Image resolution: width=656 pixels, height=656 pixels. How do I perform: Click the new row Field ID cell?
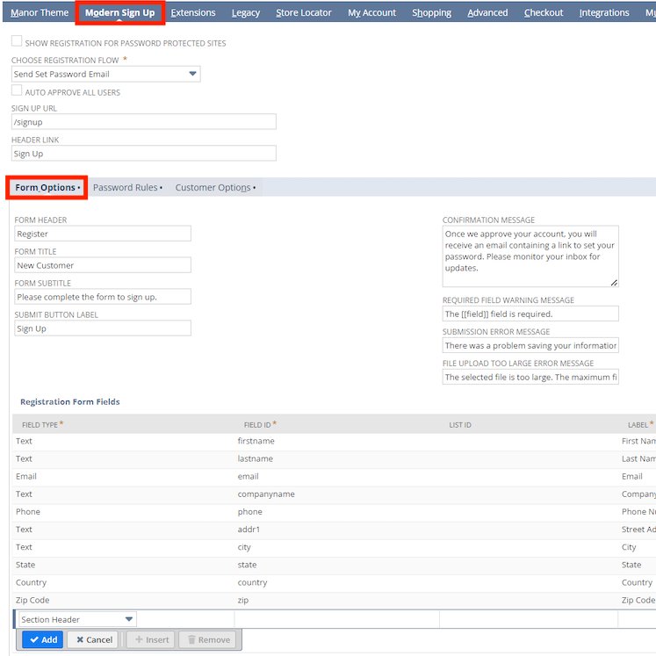pyautogui.click(x=337, y=619)
